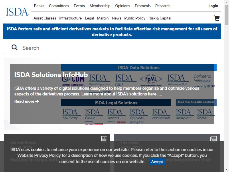The image size is (229, 172).
Task: Open the Asset Classes menu
Action: (x=45, y=18)
